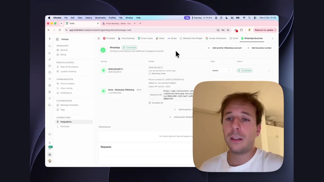
Task: Open the Profiles menu in menu bar
Action: click(112, 18)
